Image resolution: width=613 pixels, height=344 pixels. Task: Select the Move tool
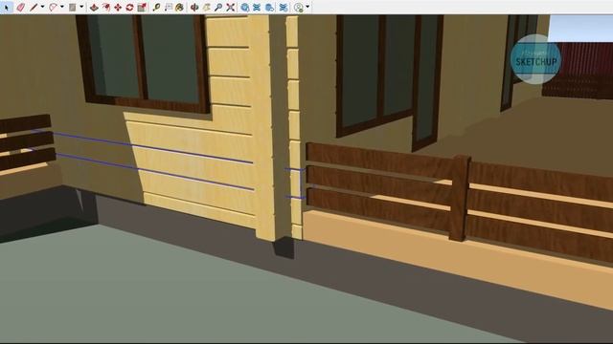(x=118, y=7)
